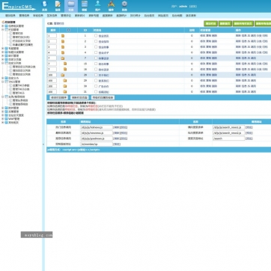Tick the checkbox in row ID 4

[x=96, y=52]
